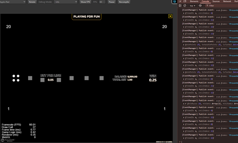This screenshot has height=143, width=238.
Task: Click the inspect element picker icon
Action: (x=180, y=1)
